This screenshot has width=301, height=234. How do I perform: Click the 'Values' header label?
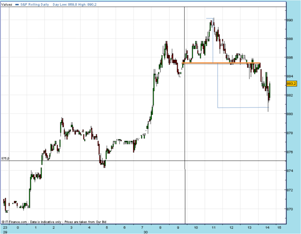point(7,4)
